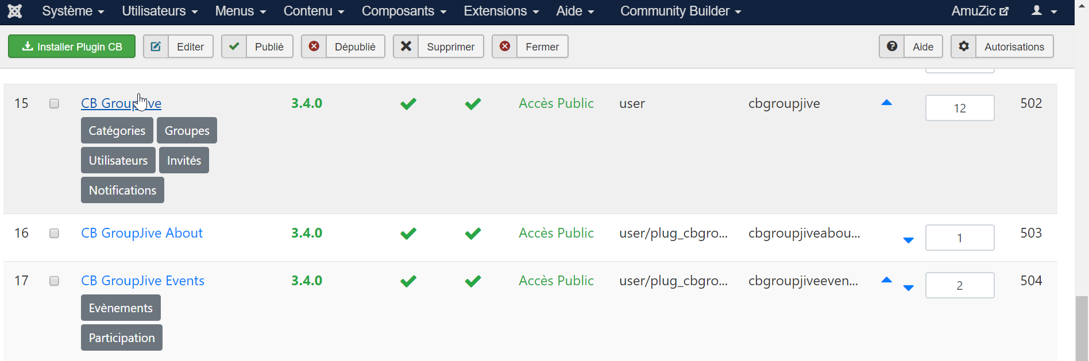1089x361 pixels.
Task: Click the order field showing 12
Action: (x=960, y=108)
